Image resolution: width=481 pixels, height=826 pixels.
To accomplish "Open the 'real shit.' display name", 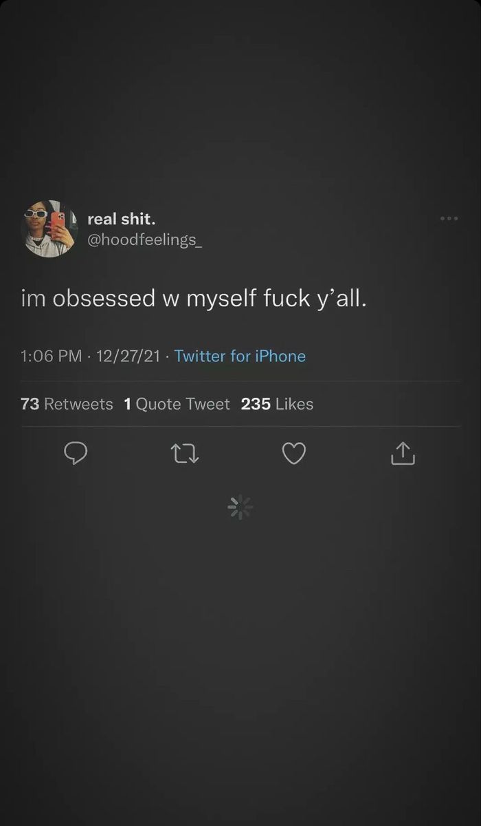I will (122, 219).
